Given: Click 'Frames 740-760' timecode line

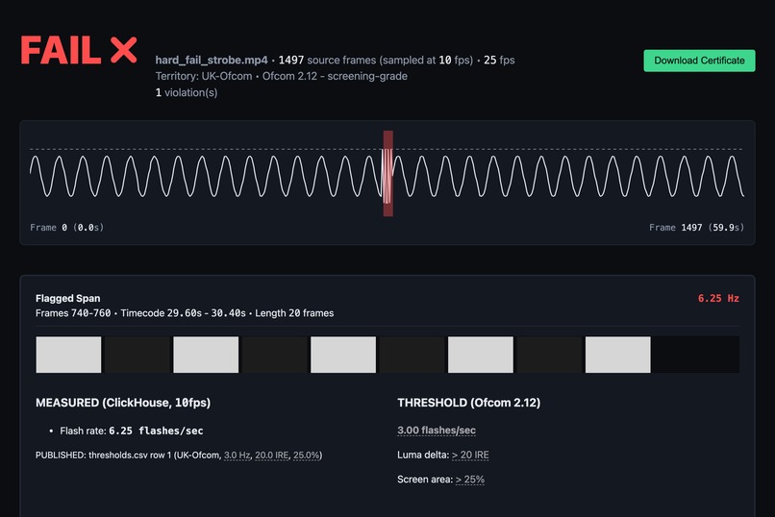Looking at the screenshot, I should pos(185,313).
